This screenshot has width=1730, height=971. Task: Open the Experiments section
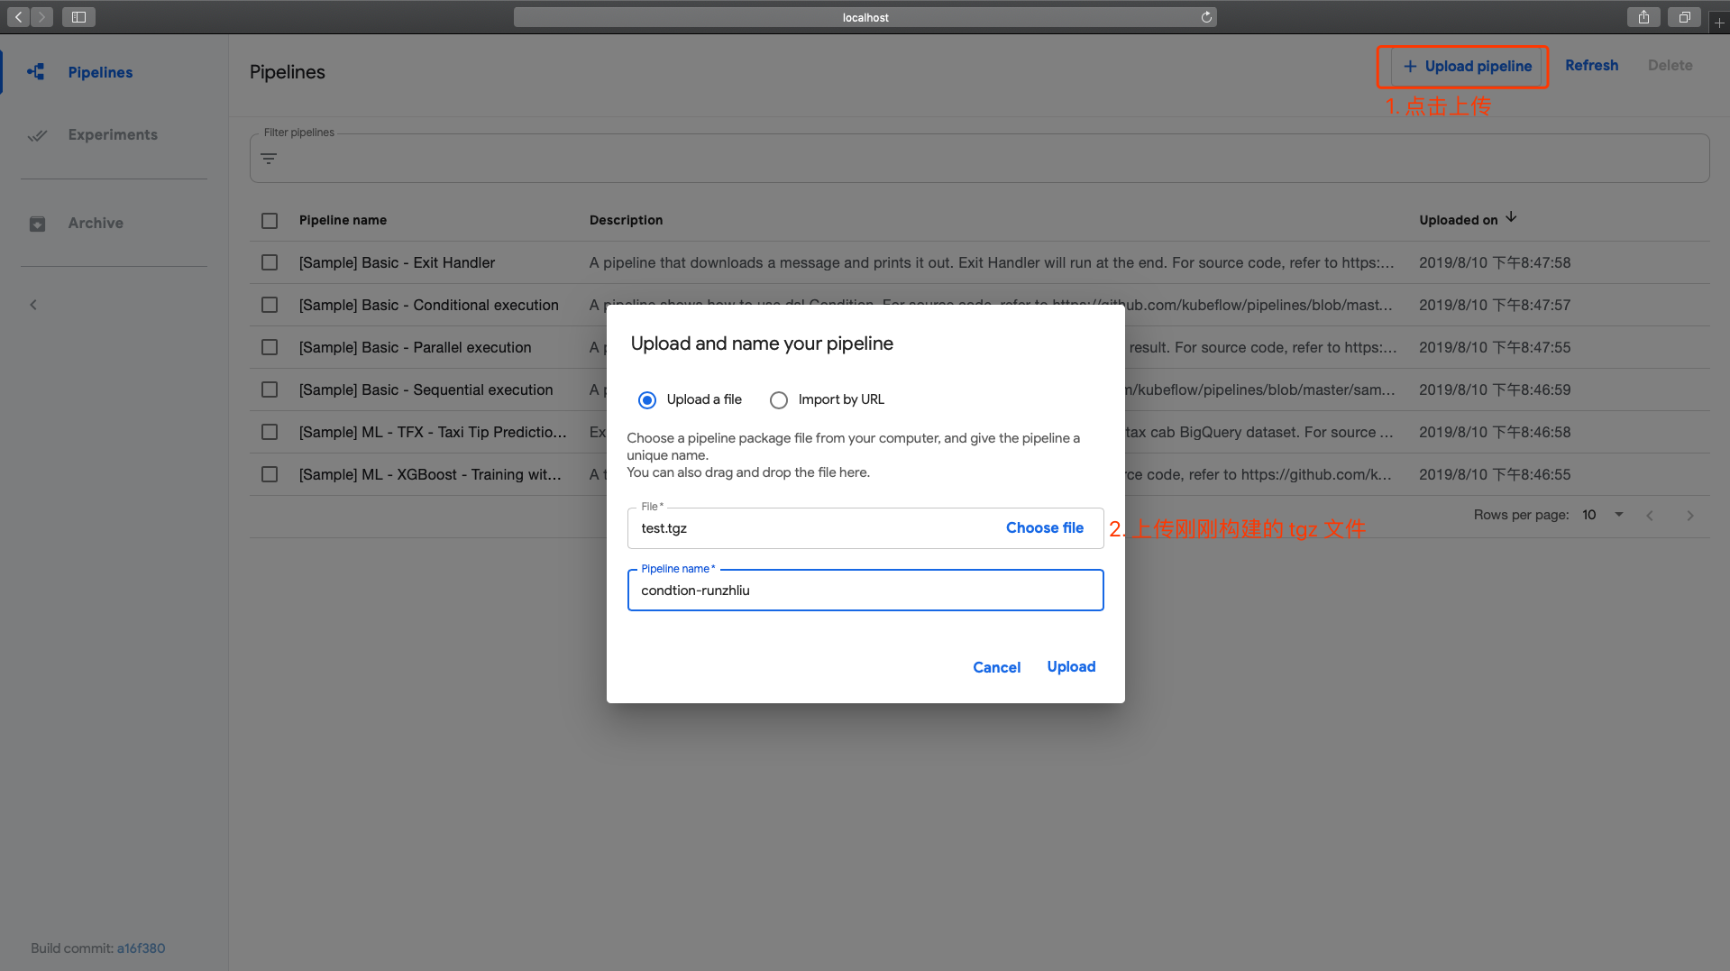[x=113, y=135]
